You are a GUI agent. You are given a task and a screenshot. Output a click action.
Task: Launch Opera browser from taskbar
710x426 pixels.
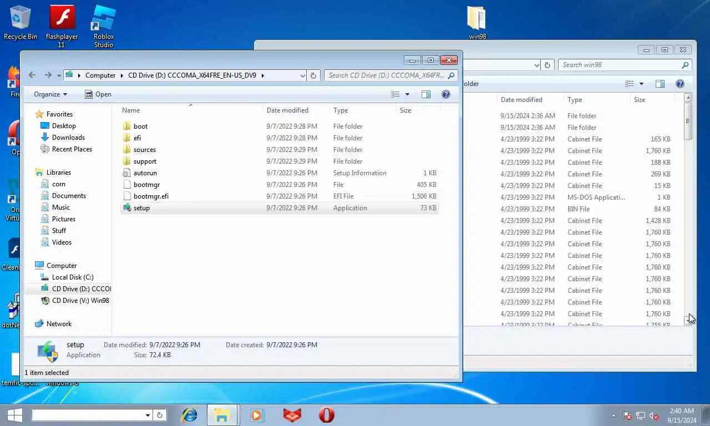click(x=327, y=415)
